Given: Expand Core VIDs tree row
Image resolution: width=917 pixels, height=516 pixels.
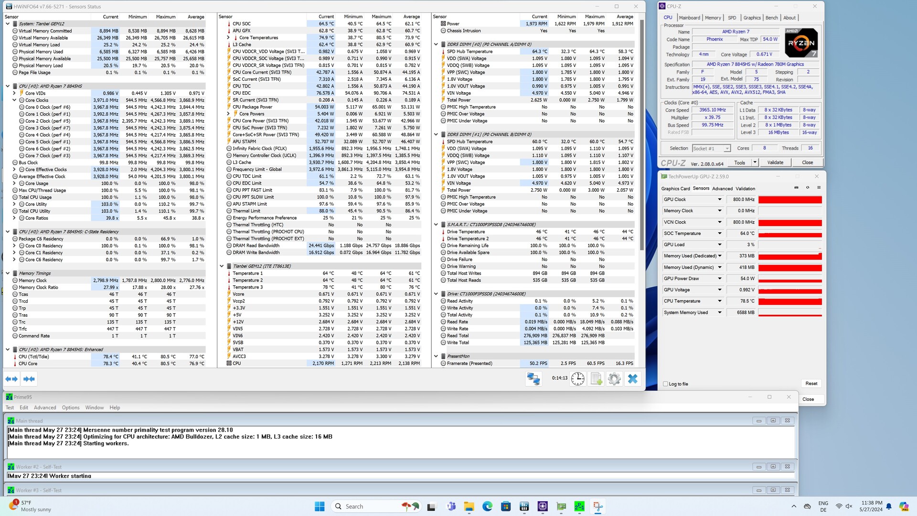Looking at the screenshot, I should point(14,93).
